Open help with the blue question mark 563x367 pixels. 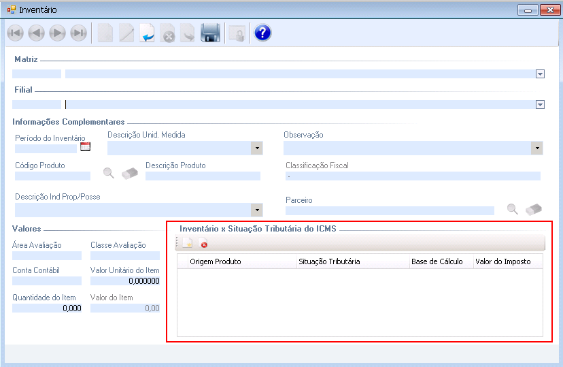[x=262, y=33]
